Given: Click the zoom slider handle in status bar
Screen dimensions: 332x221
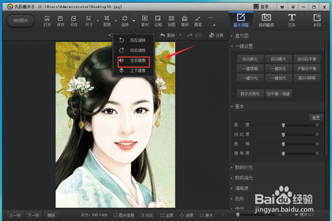Looking at the screenshot, I should pyautogui.click(x=238, y=215).
